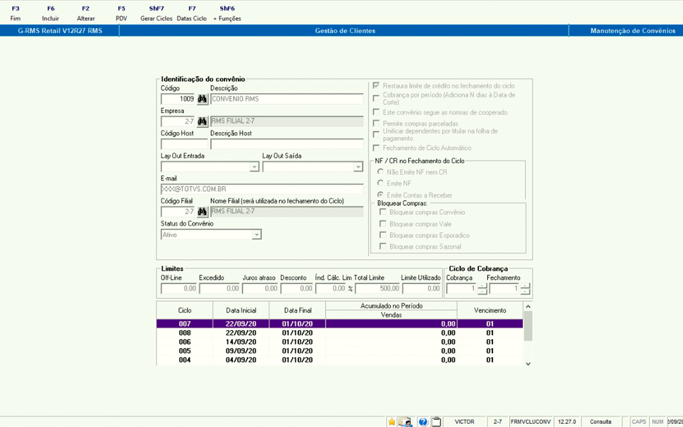This screenshot has height=427, width=683.
Task: Click the binoculars lookup icon beside Empresa
Action: 203,121
